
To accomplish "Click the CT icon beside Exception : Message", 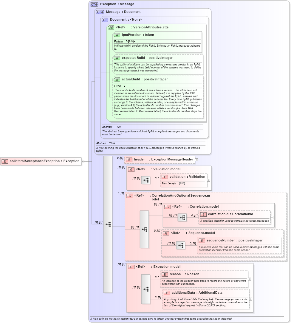I will point(94,4).
